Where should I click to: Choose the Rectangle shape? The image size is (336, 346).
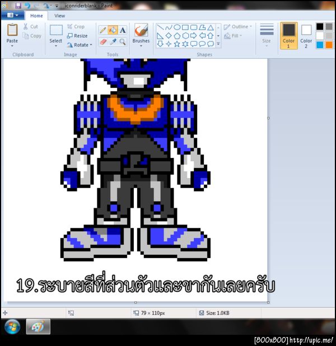185,27
